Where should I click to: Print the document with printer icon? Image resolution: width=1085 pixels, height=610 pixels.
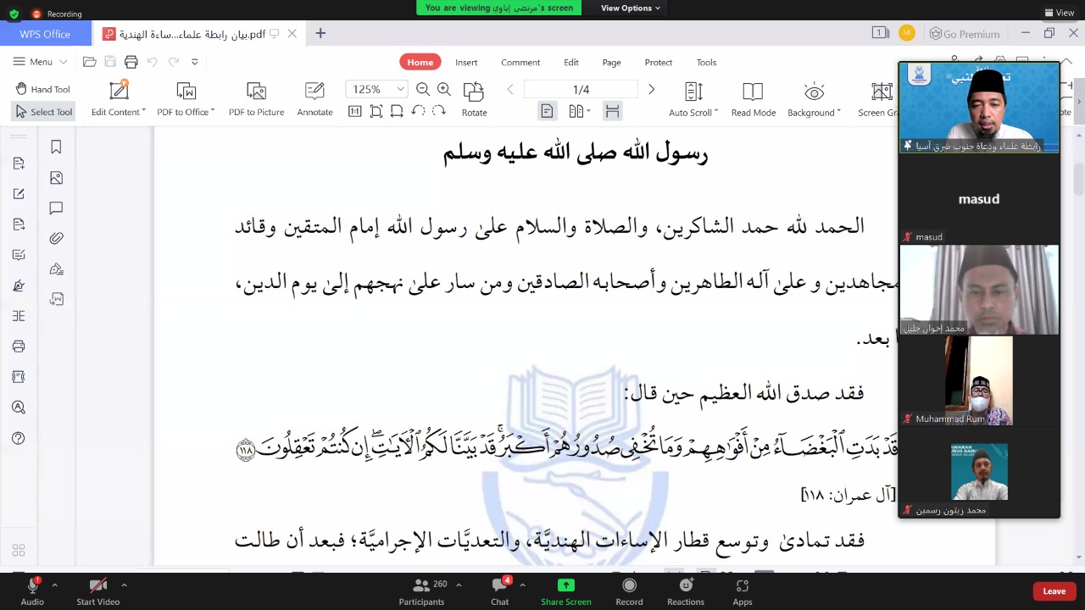coord(131,62)
